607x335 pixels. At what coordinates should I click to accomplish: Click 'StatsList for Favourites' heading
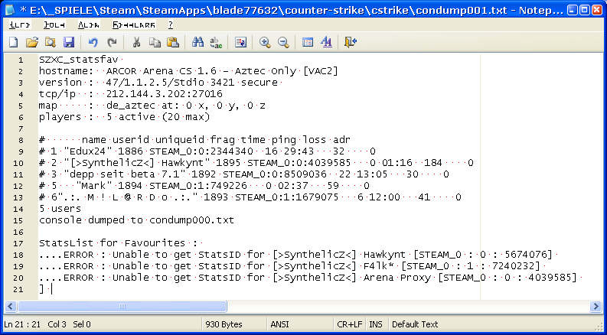[113, 243]
